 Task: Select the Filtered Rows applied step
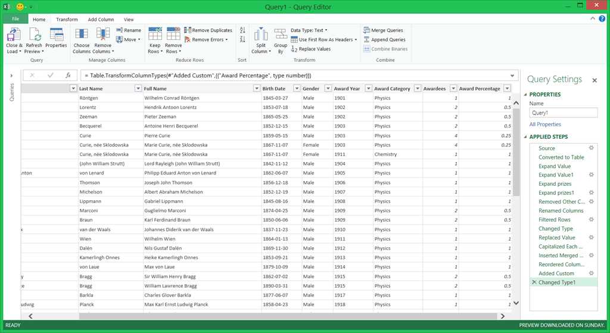coord(555,220)
